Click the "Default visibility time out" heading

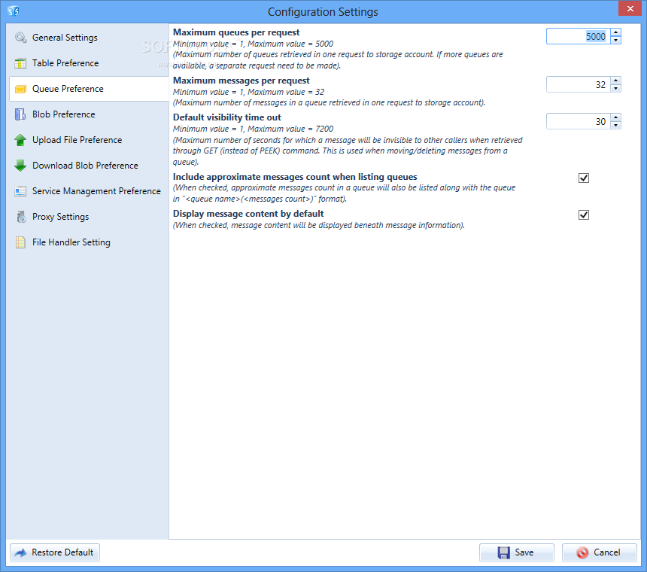[227, 117]
